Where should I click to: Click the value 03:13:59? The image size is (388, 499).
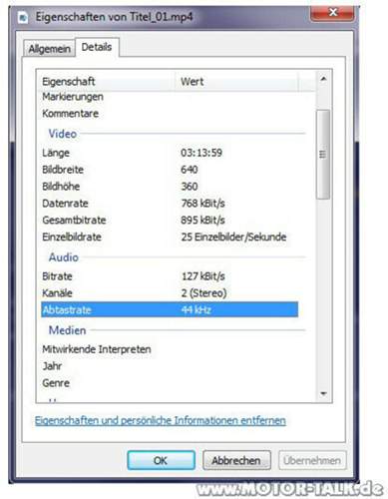pos(201,153)
